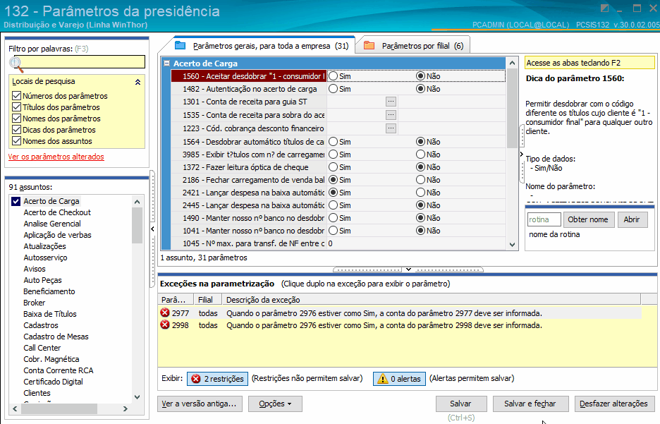Click the Abrir button
The image size is (660, 424).
(x=632, y=220)
